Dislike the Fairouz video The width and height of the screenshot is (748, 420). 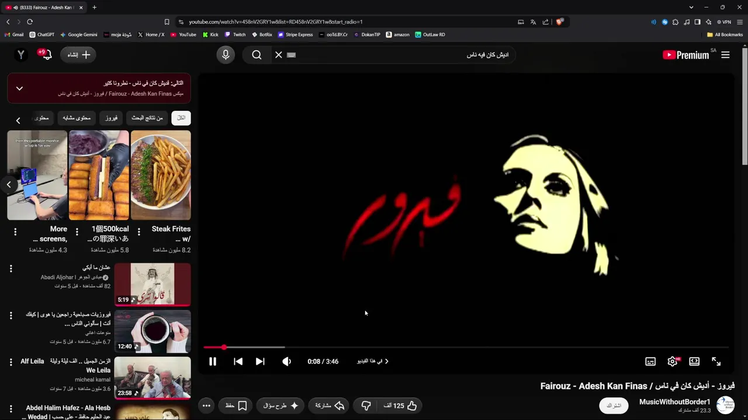click(x=366, y=405)
